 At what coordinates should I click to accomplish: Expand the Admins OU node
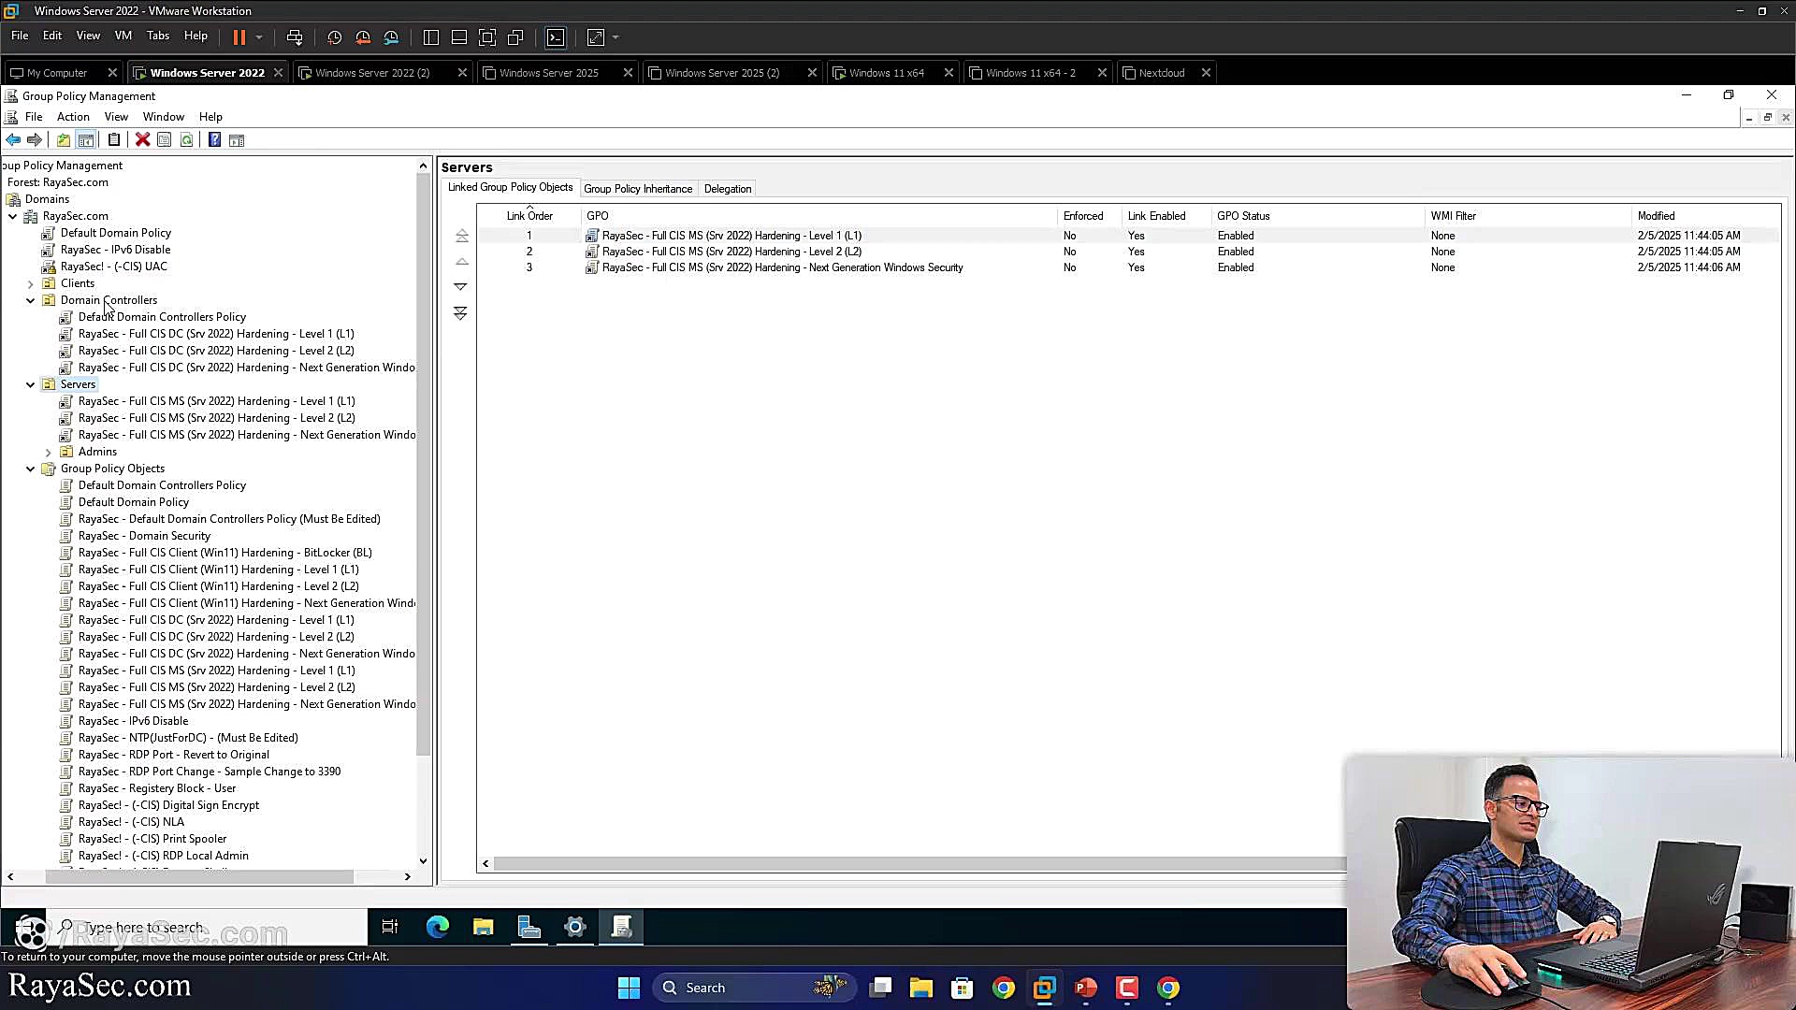pyautogui.click(x=49, y=452)
